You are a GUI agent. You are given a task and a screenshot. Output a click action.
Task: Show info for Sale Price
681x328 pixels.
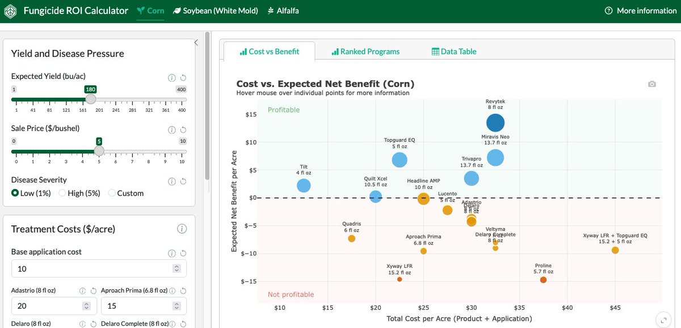[x=171, y=129]
